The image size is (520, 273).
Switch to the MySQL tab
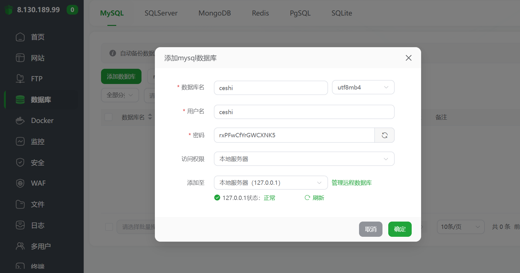pos(112,13)
